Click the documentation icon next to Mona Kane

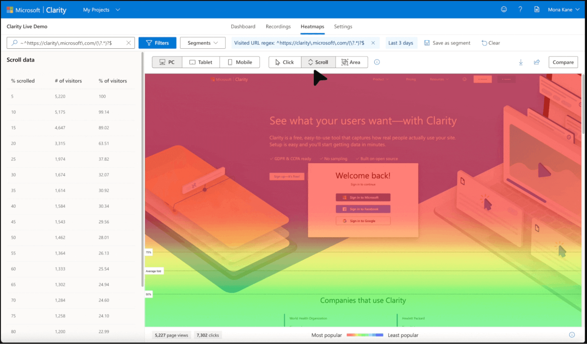click(x=537, y=9)
